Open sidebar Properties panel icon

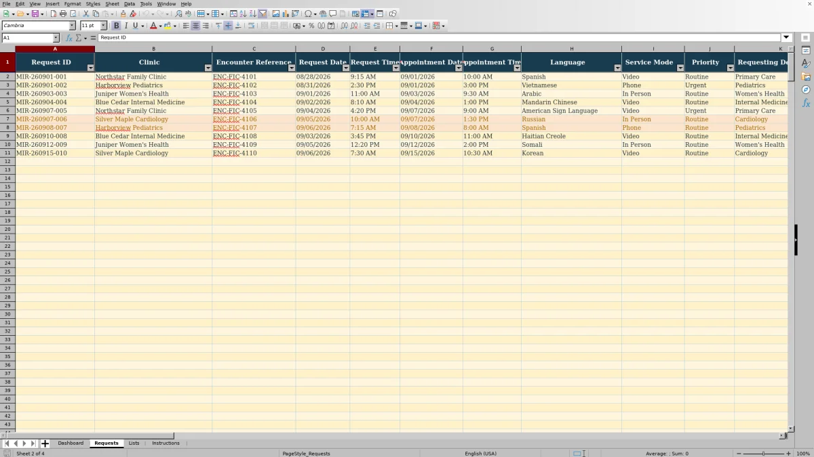click(x=806, y=51)
